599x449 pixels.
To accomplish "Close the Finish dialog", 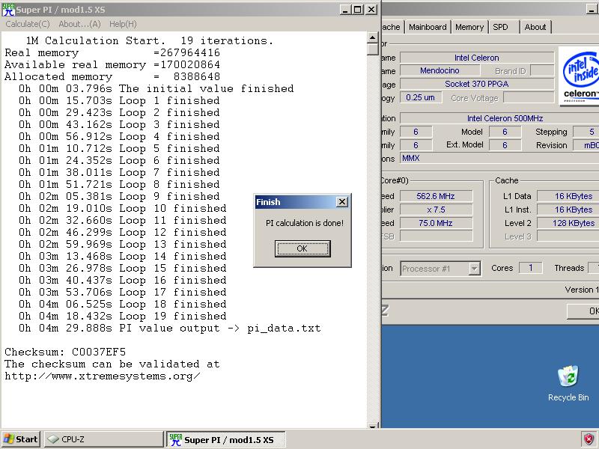I will (342, 202).
